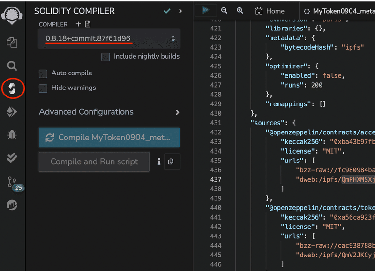Image resolution: width=375 pixels, height=271 pixels.
Task: Click the COMPILER section label
Action: pyautogui.click(x=53, y=24)
